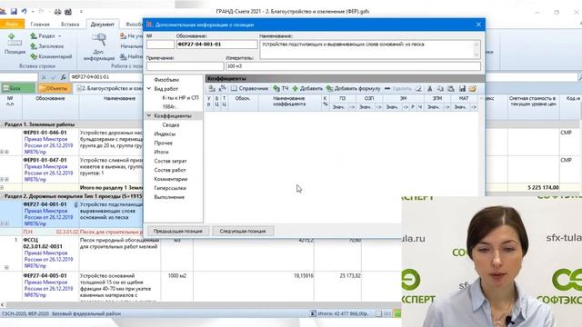Switch to the Вставка ribbon tab
The height and width of the screenshot is (327, 582).
(70, 25)
